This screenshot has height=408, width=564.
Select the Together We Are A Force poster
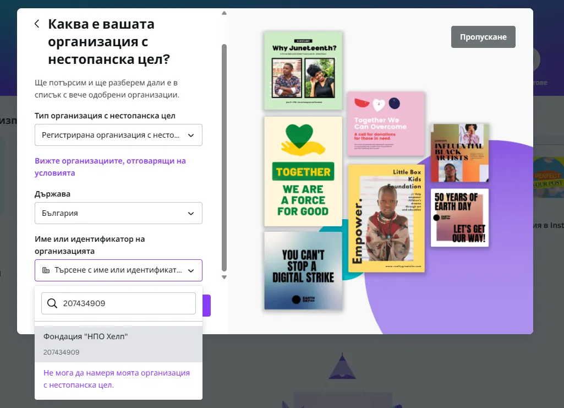click(x=303, y=172)
